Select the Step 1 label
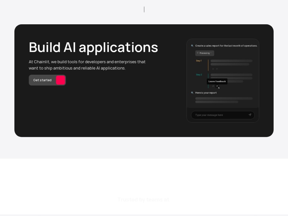Screen dimensions: 288x216 (x=199, y=61)
